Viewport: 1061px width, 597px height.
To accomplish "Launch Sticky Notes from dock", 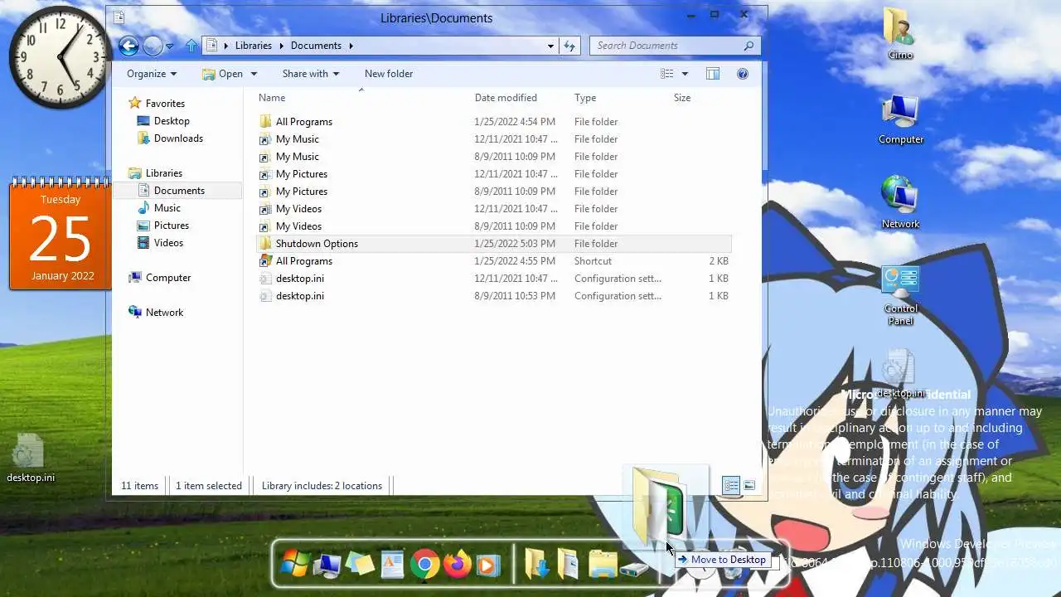I will [x=361, y=565].
